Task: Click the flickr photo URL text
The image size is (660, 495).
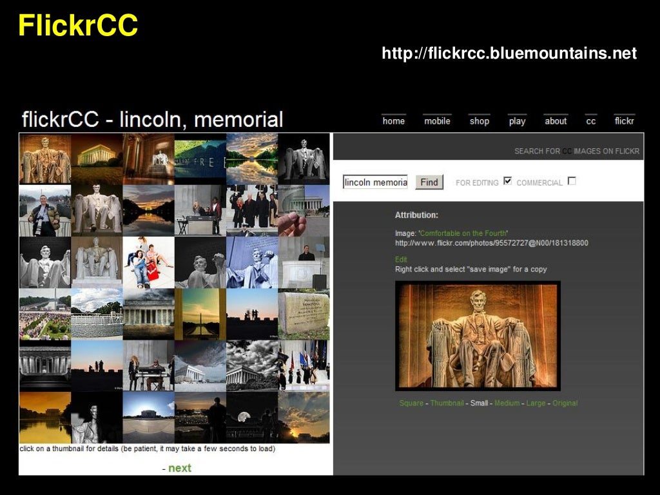Action: pyautogui.click(x=491, y=243)
